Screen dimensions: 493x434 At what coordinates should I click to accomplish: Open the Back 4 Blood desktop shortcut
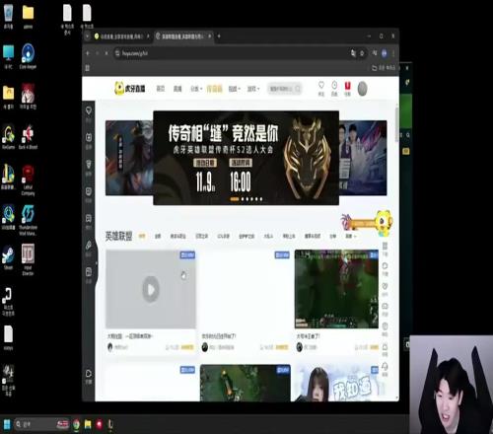click(28, 137)
